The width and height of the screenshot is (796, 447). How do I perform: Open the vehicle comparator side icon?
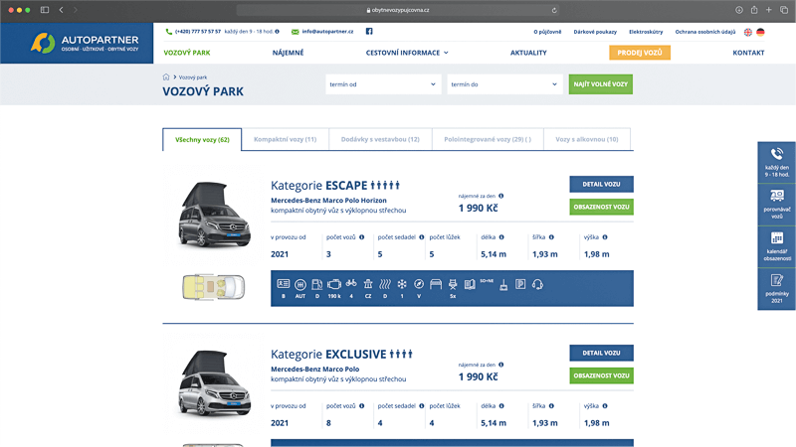pos(776,203)
